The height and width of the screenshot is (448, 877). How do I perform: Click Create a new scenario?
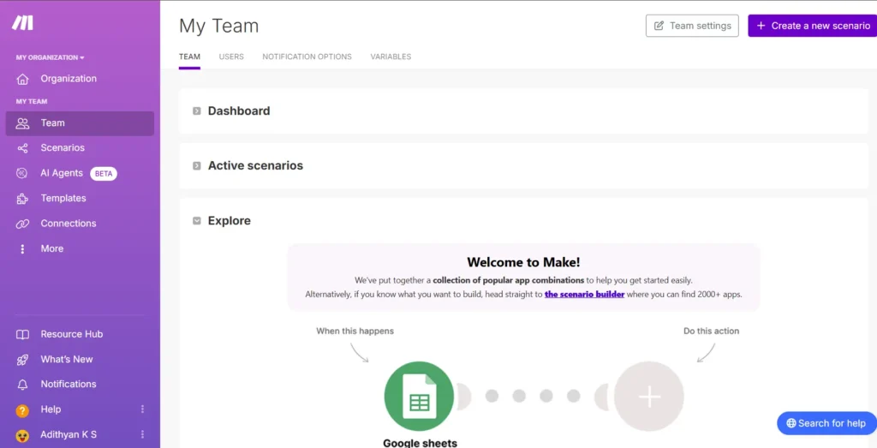[812, 26]
